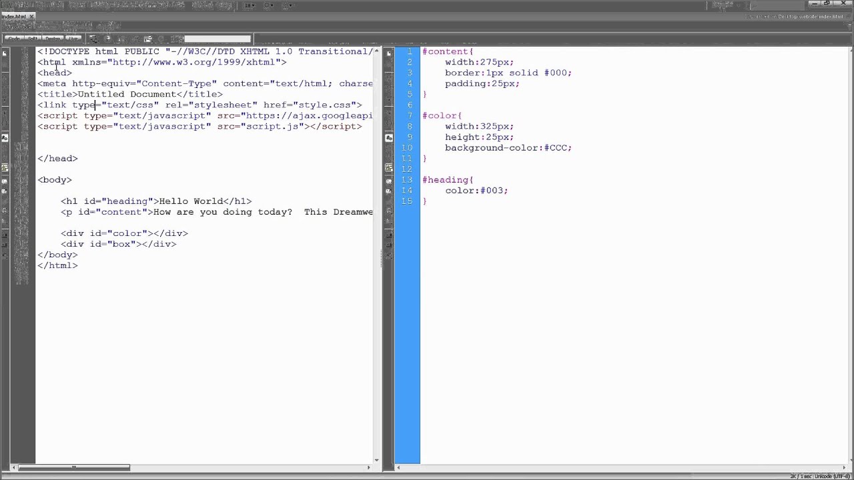
Task: Click line number 13 in CSS gutter
Action: 407,179
